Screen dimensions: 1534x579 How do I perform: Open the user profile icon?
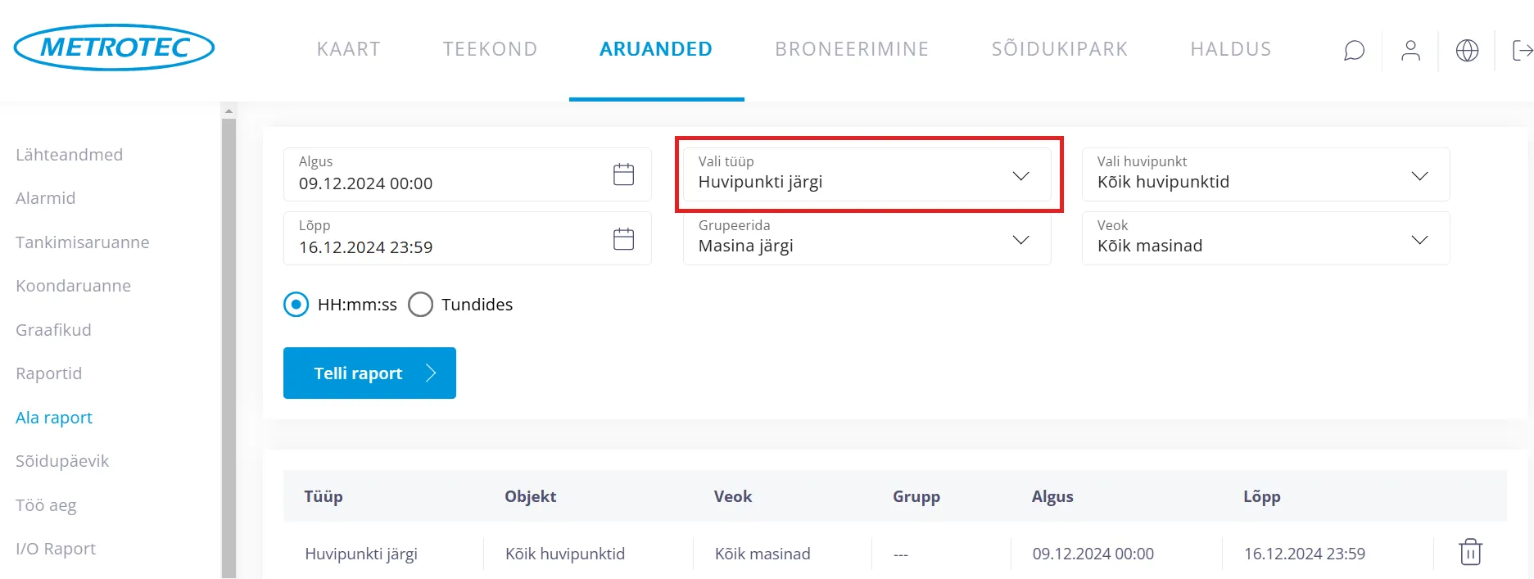point(1410,51)
